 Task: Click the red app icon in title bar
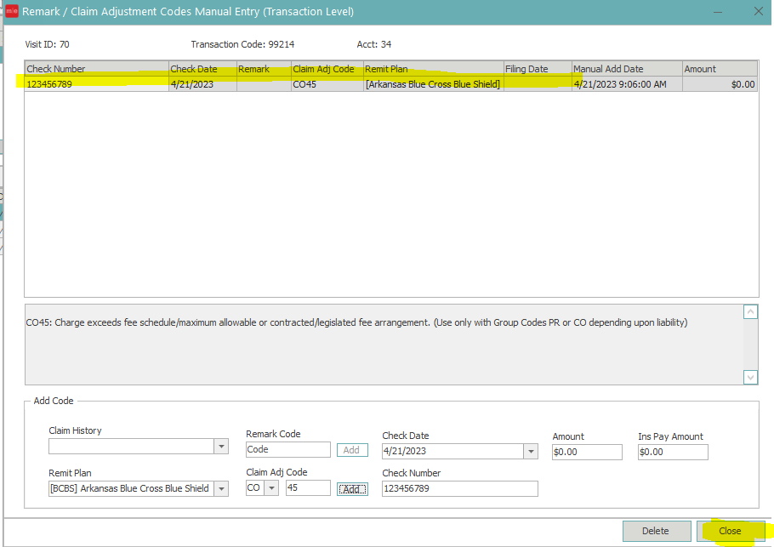12,12
